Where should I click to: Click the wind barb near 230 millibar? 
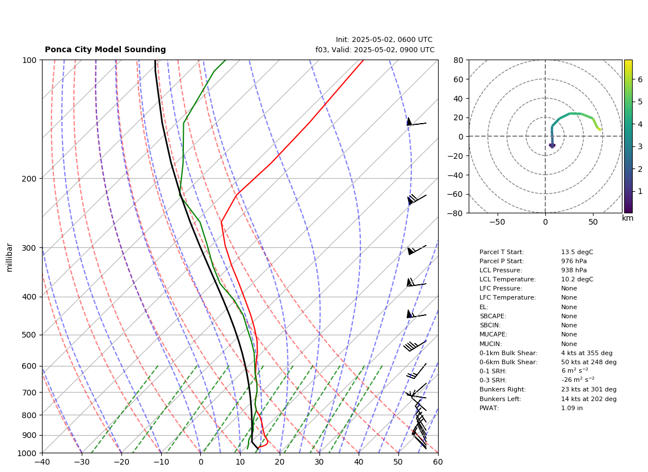coord(416,199)
